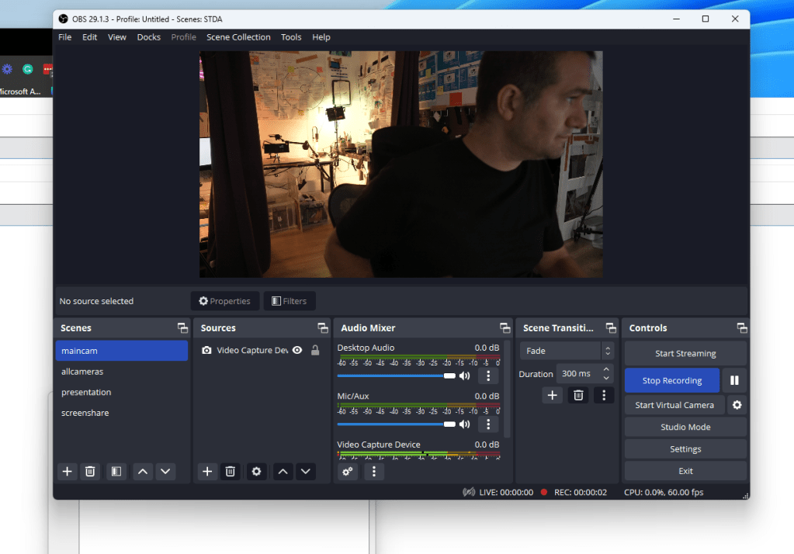The image size is (794, 554).
Task: Open scene filters icon in Scenes dock
Action: [116, 472]
